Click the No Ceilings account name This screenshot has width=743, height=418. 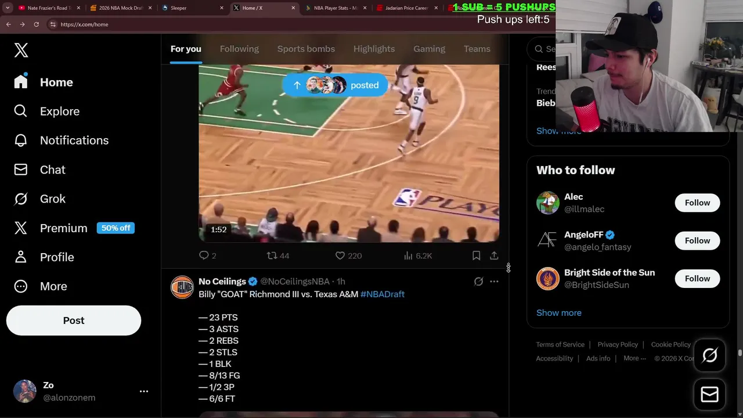click(222, 282)
